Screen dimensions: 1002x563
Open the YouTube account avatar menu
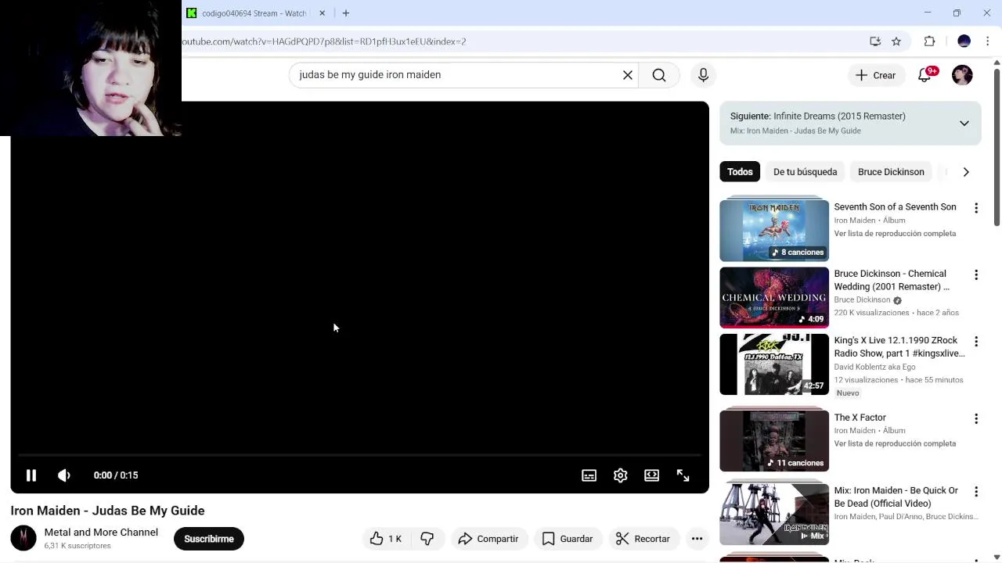[962, 75]
